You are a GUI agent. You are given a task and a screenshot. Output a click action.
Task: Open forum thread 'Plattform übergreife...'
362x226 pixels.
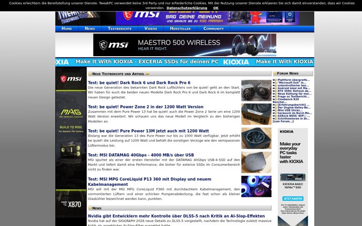294,80
